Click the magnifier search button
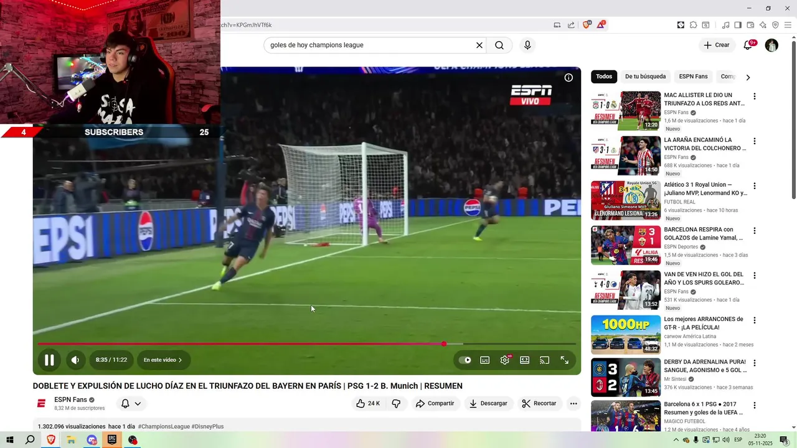797x448 pixels. pyautogui.click(x=499, y=45)
